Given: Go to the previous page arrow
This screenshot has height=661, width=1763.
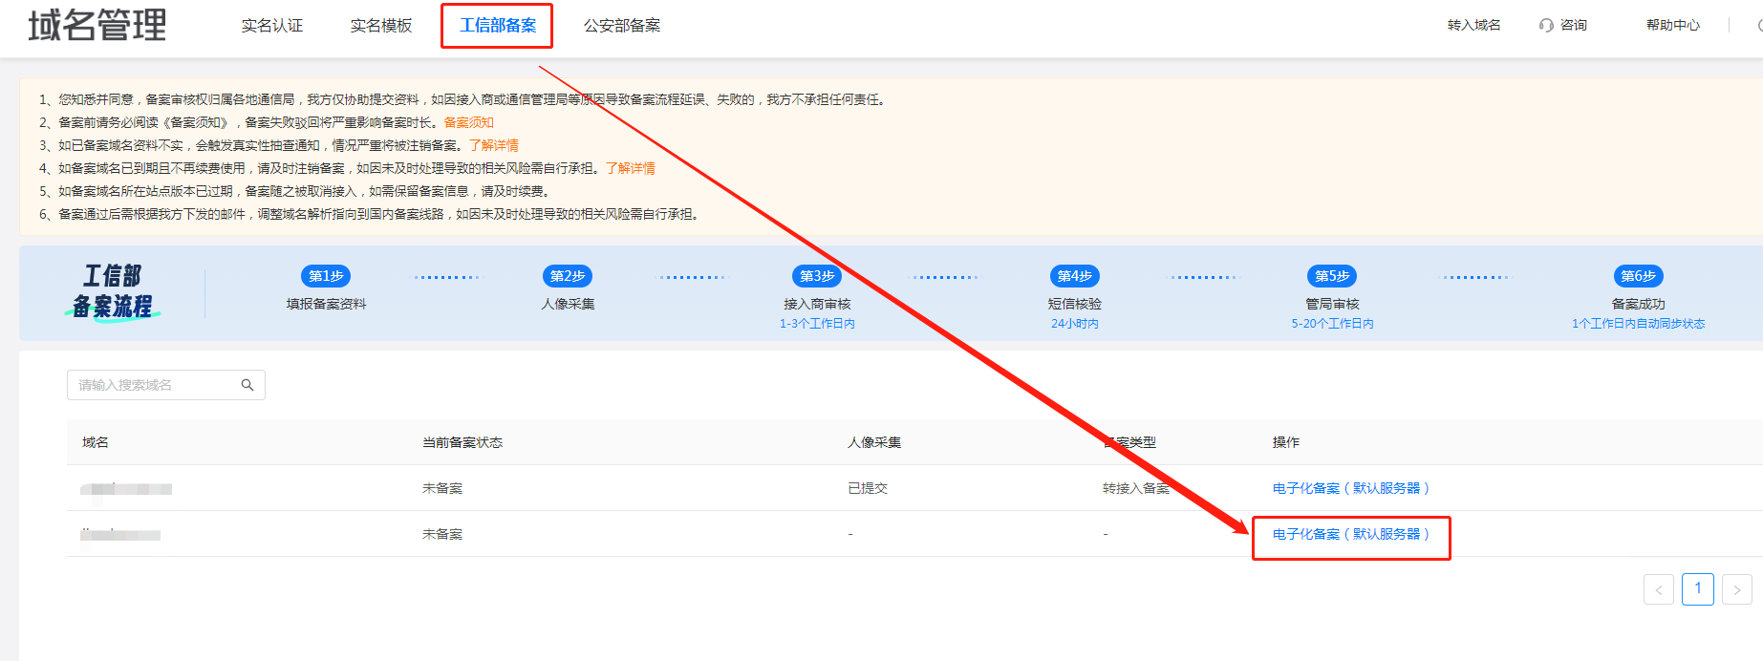Looking at the screenshot, I should [1659, 589].
